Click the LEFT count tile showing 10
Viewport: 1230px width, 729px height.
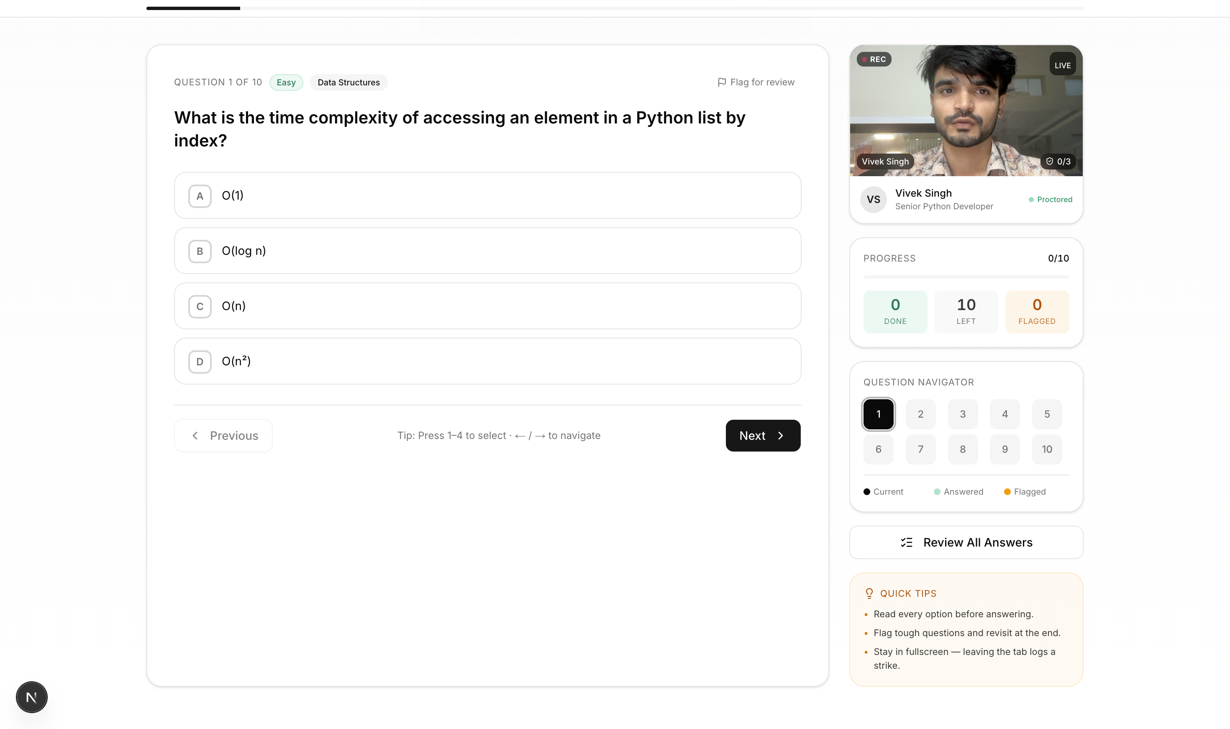(x=966, y=311)
